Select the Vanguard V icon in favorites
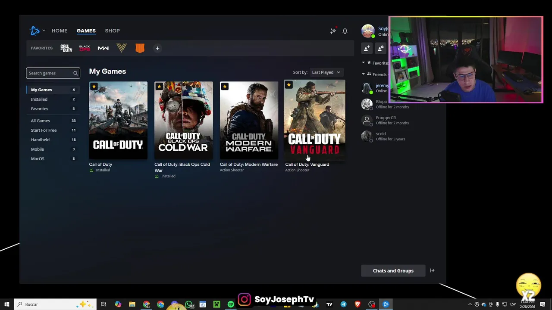Image resolution: width=552 pixels, height=310 pixels. [x=122, y=48]
